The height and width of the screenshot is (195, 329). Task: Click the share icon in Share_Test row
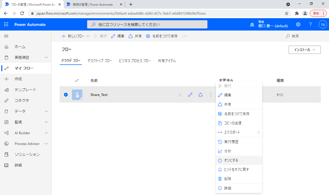200,95
